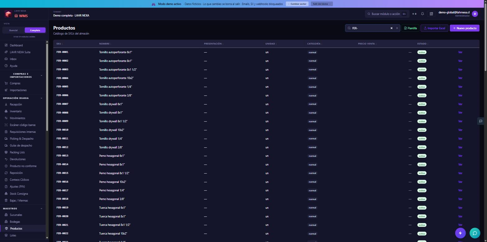Click Ver link for FER-0005
The image size is (487, 242).
(460, 87)
